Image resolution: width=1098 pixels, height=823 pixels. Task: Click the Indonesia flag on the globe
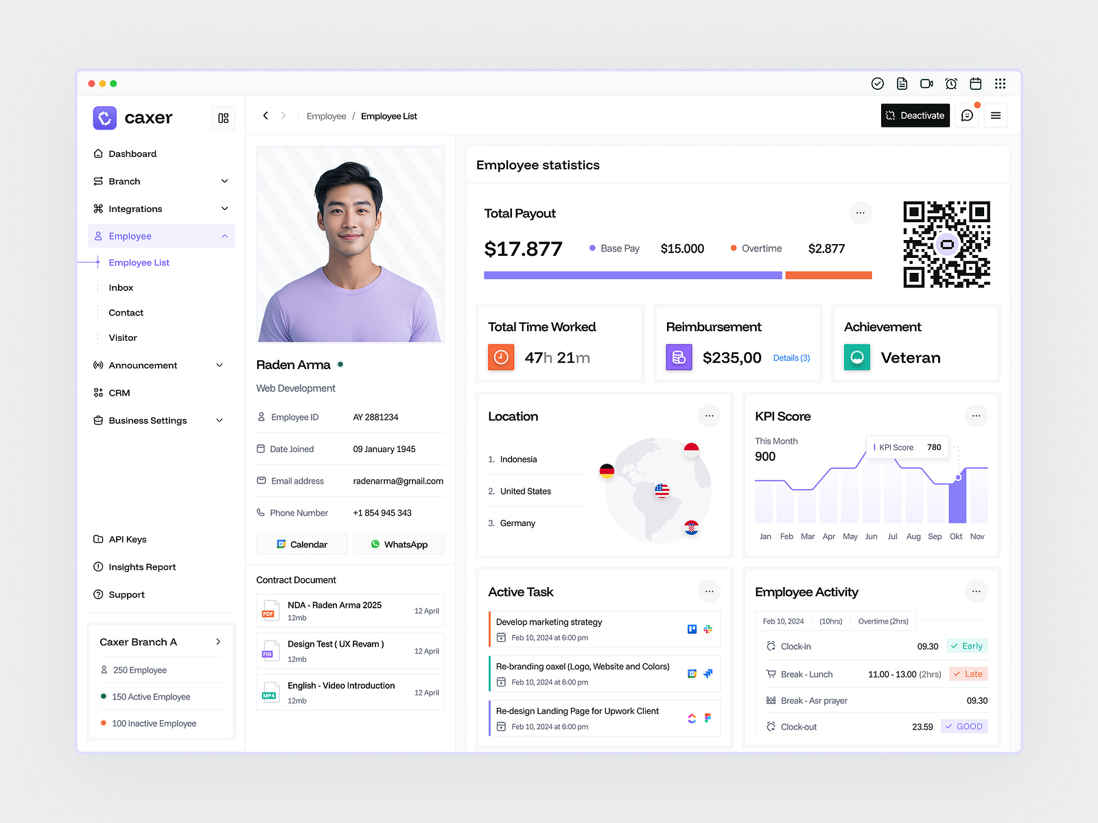691,450
